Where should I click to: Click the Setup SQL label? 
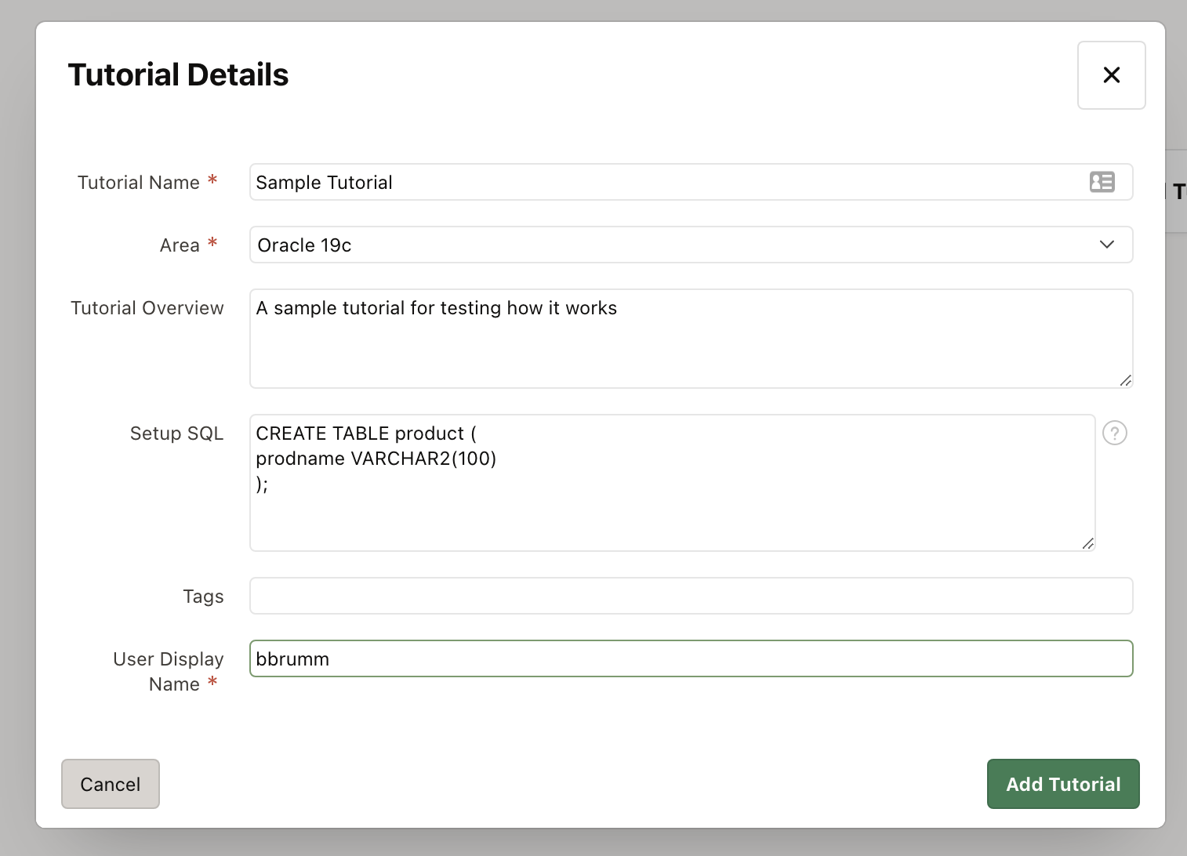click(176, 433)
